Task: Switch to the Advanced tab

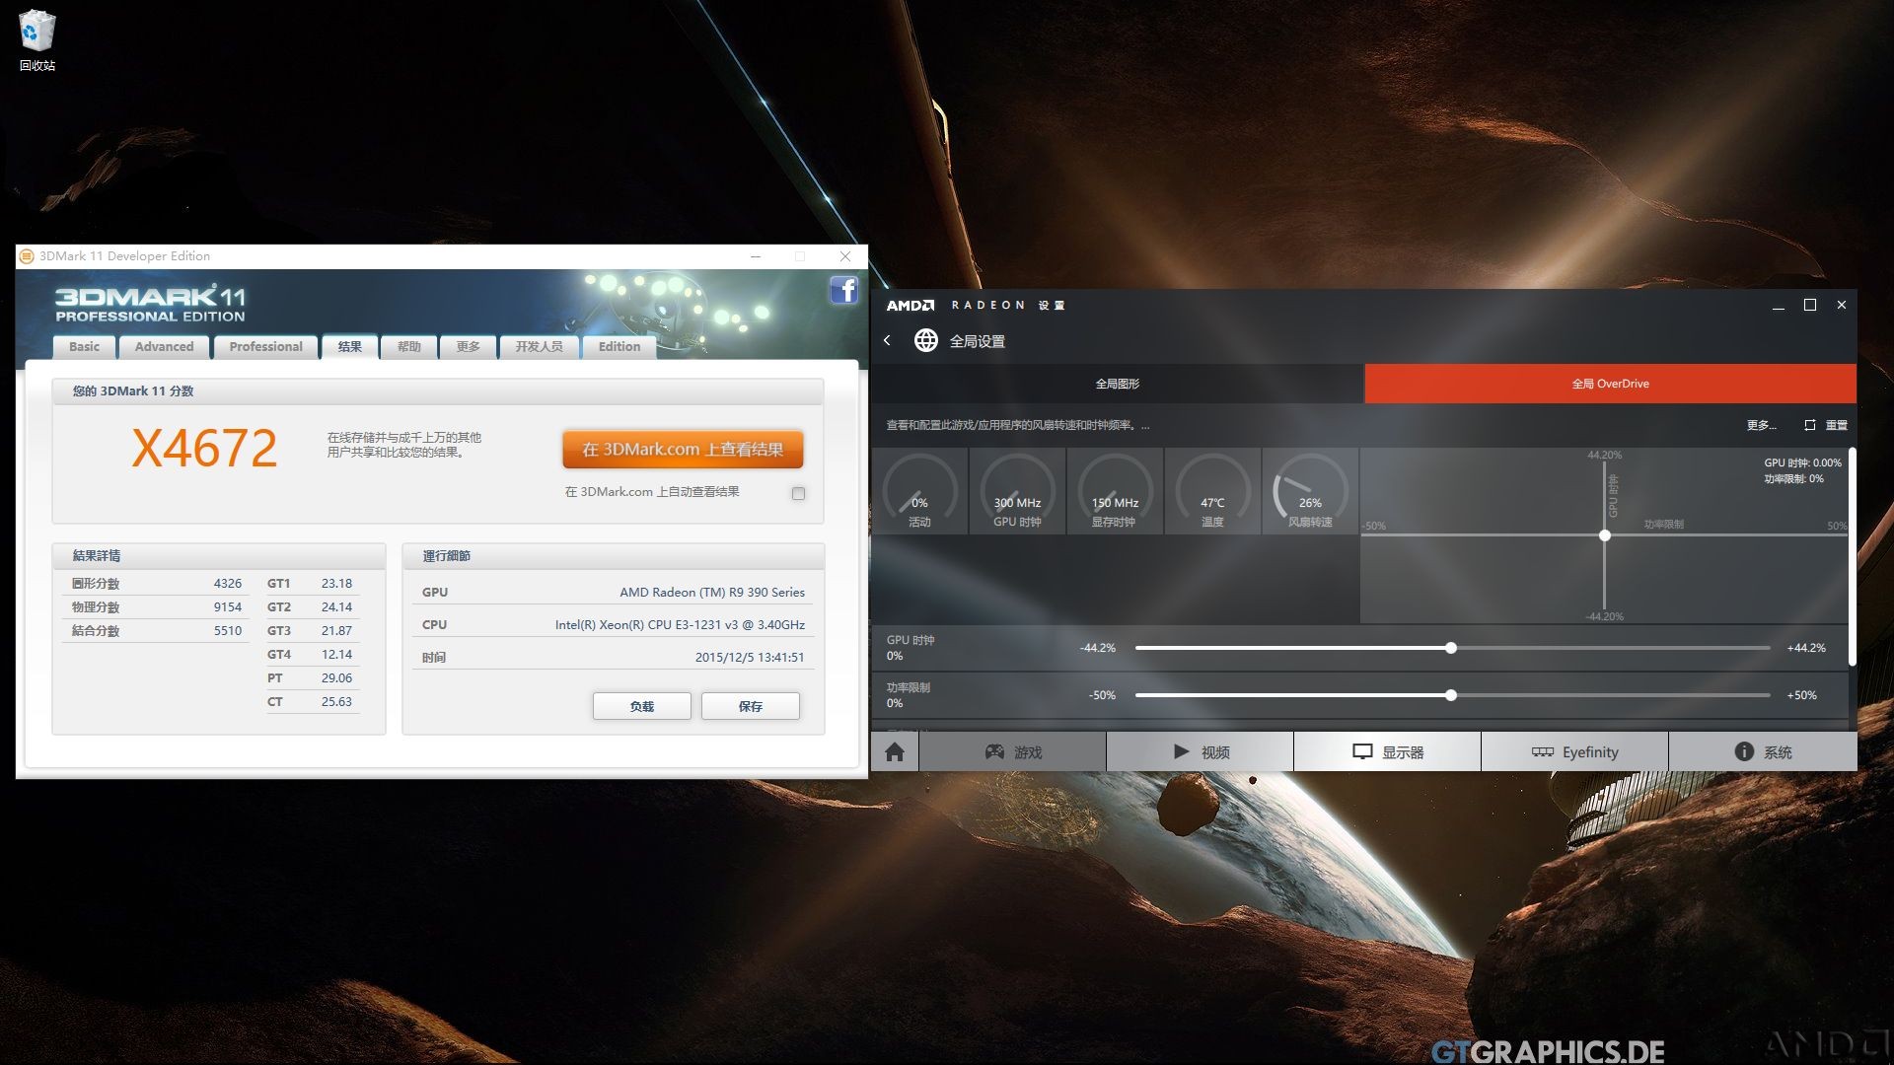Action: coord(164,347)
